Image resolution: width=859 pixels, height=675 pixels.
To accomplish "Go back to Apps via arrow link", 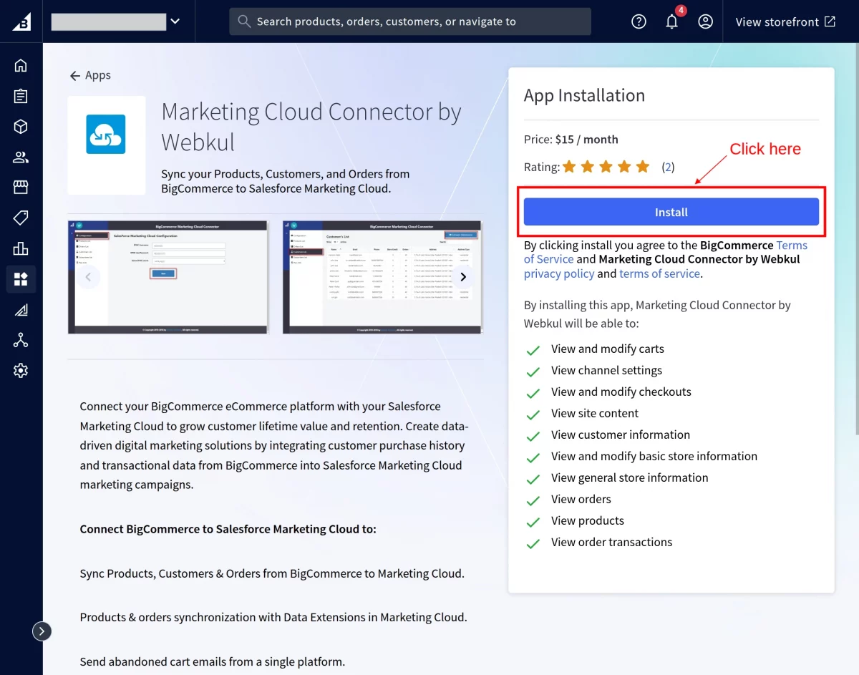I will coord(90,75).
